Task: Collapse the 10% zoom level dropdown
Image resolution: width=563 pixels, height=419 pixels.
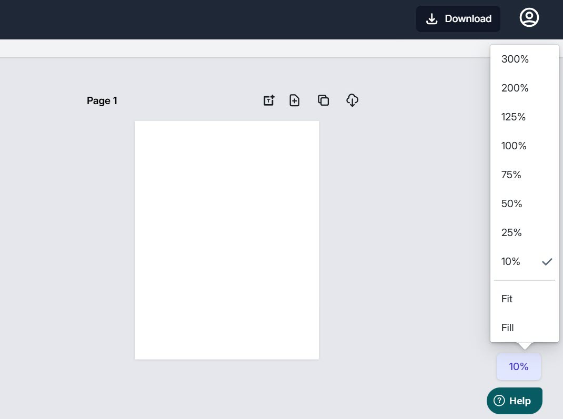Action: [x=518, y=366]
